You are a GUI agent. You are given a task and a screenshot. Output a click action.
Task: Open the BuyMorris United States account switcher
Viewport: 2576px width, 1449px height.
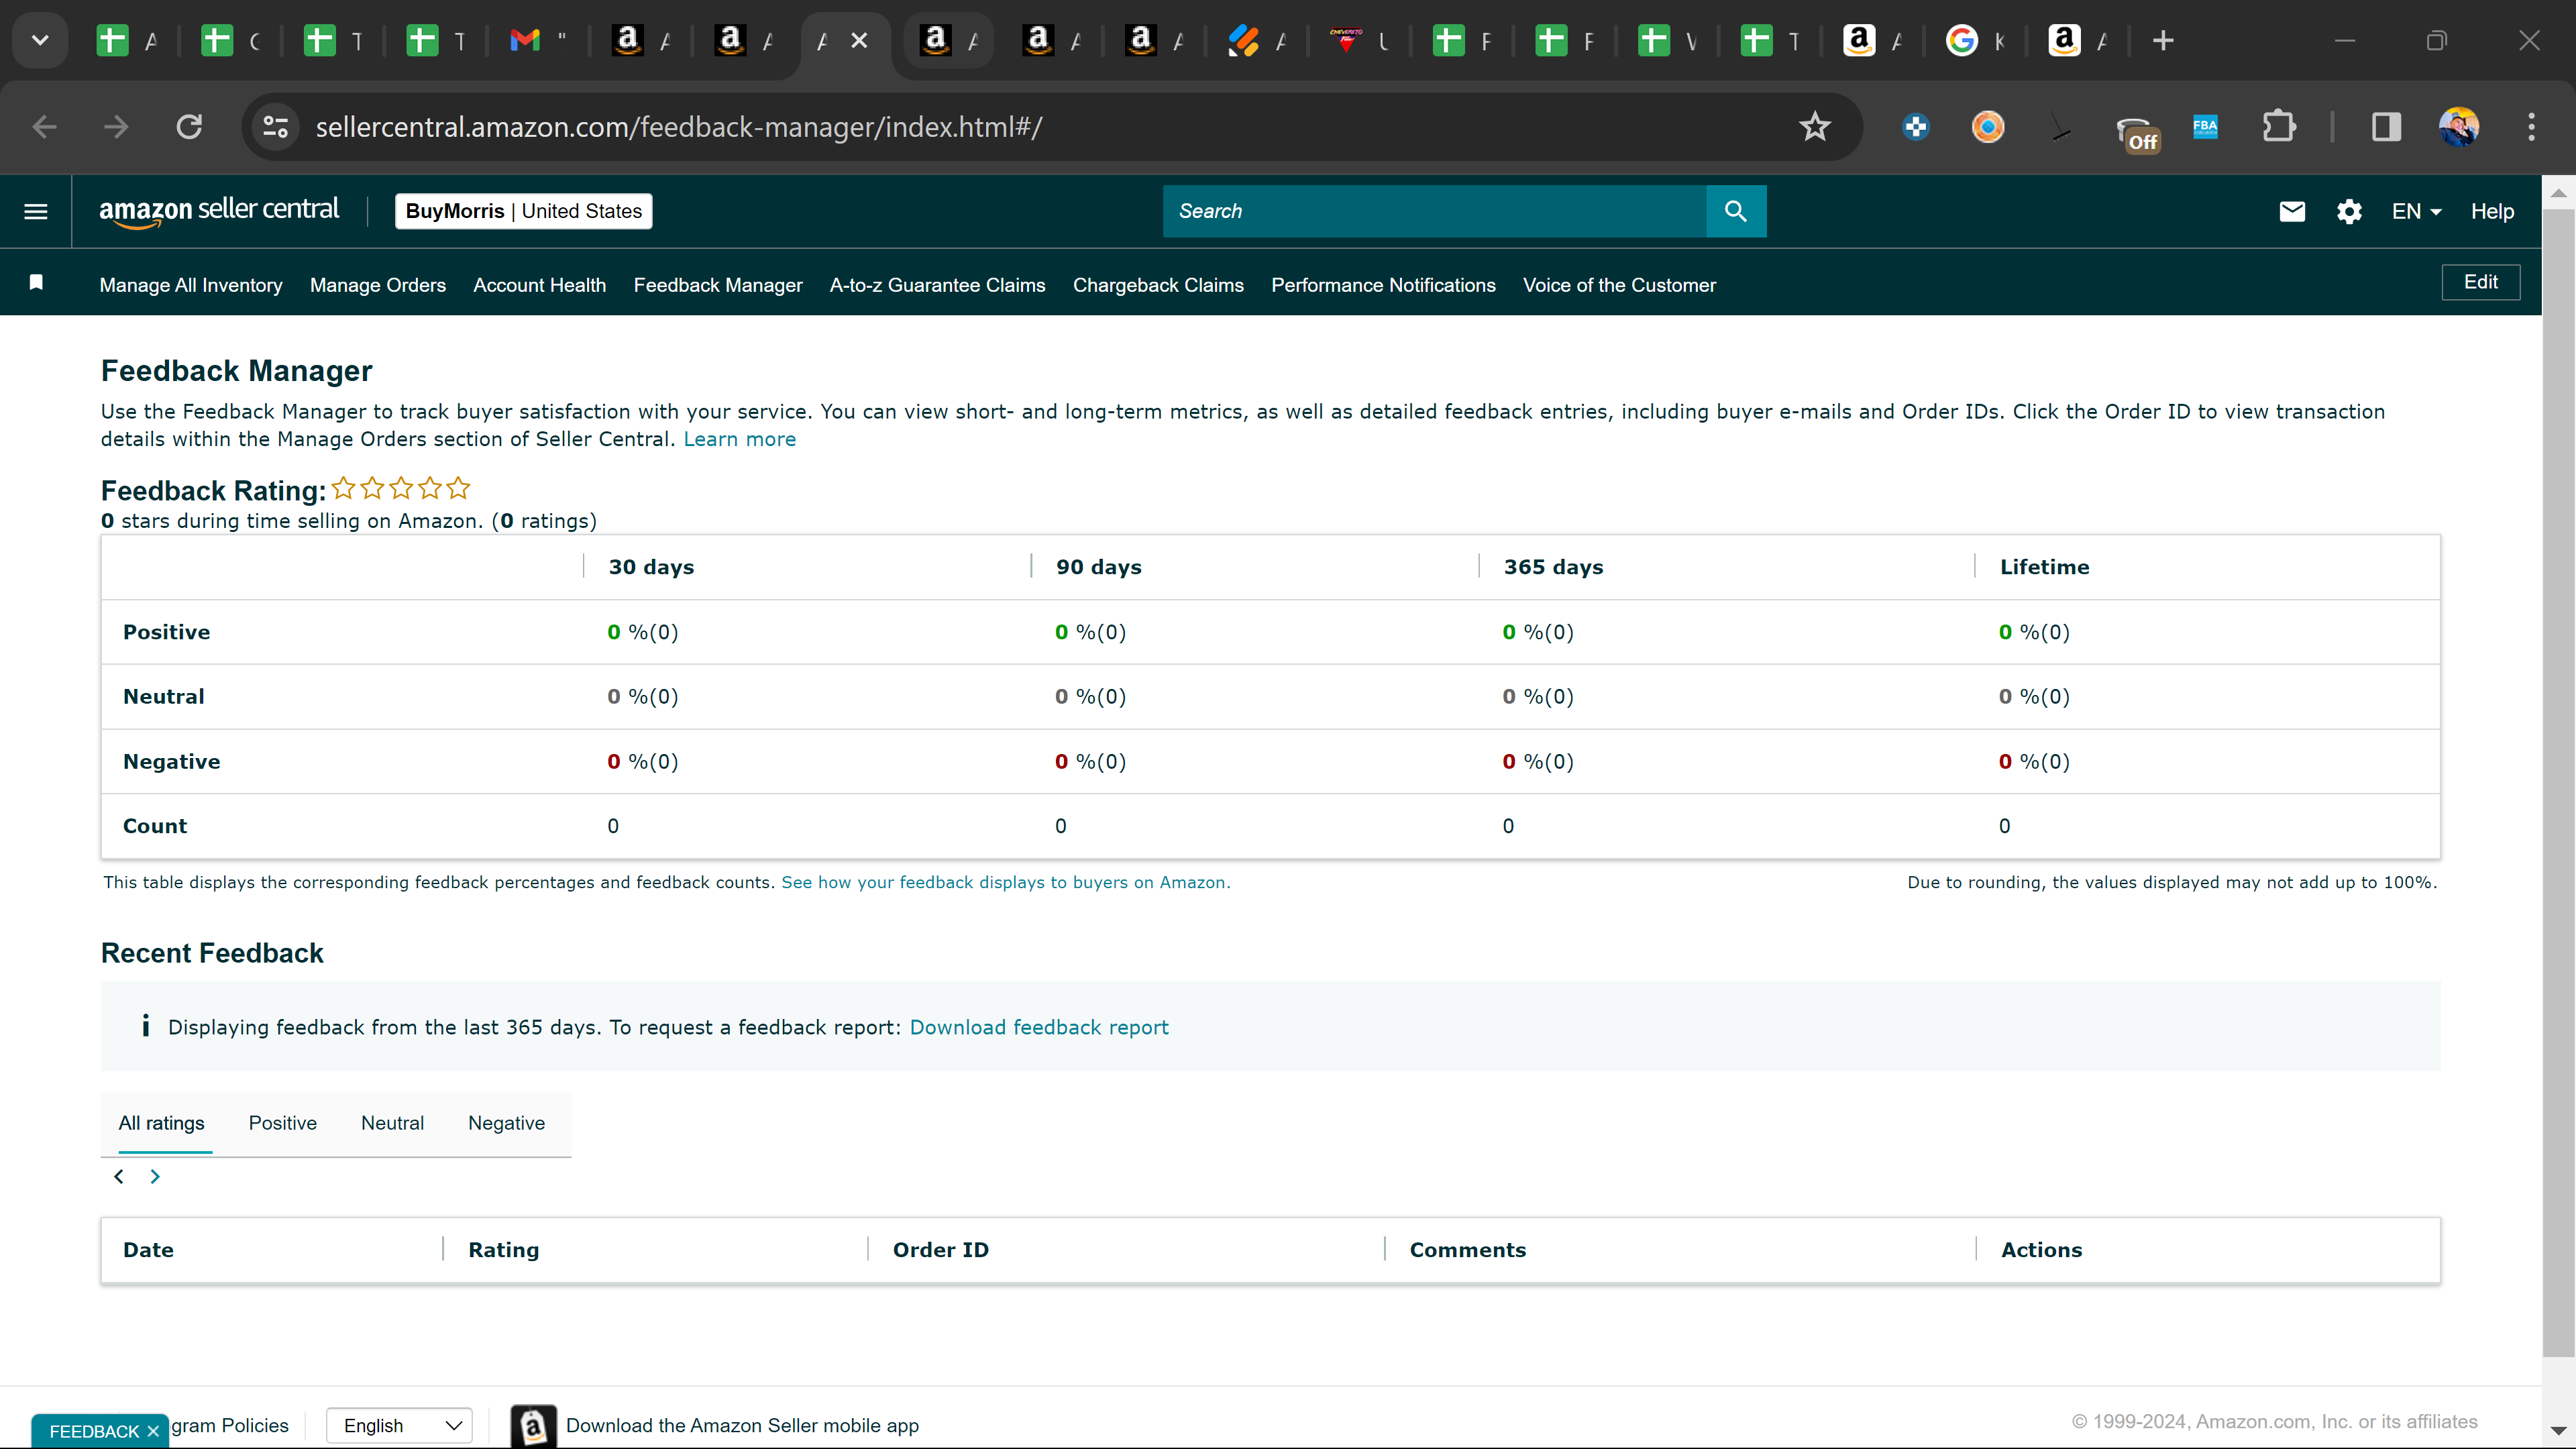tap(523, 211)
